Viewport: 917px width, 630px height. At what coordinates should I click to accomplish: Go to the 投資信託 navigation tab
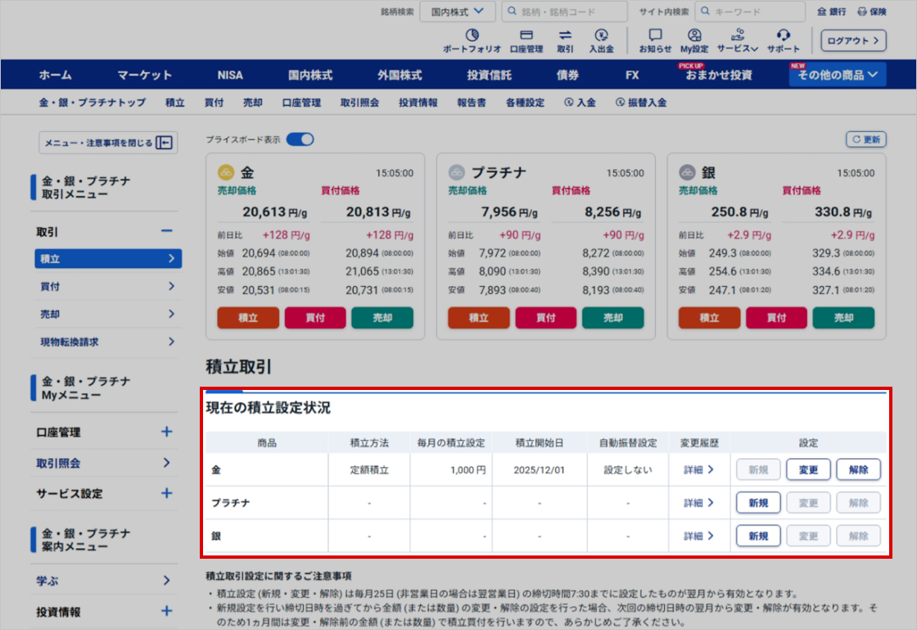pos(489,75)
